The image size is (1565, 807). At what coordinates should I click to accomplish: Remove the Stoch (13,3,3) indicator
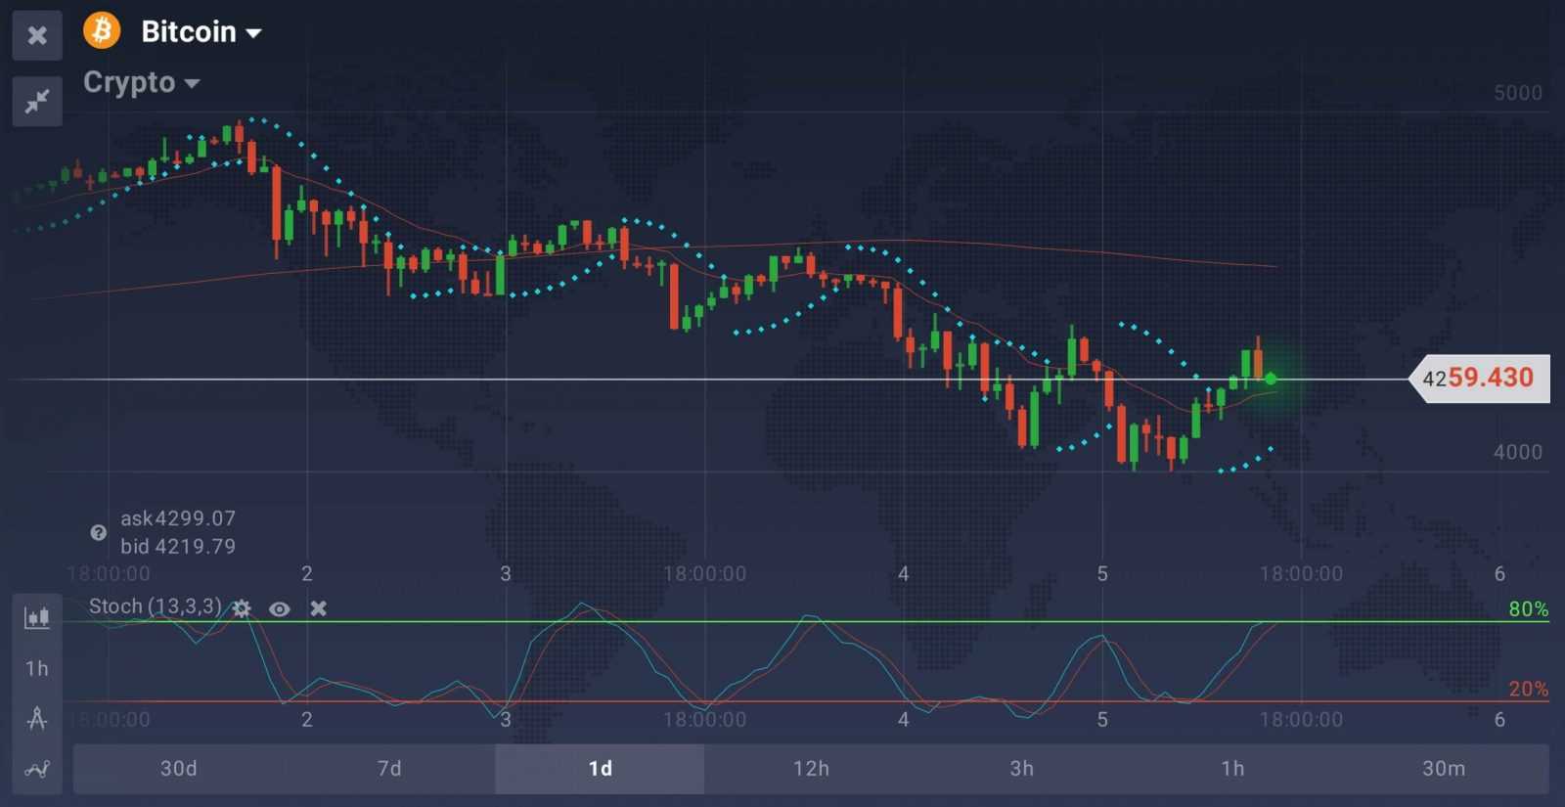pyautogui.click(x=318, y=608)
